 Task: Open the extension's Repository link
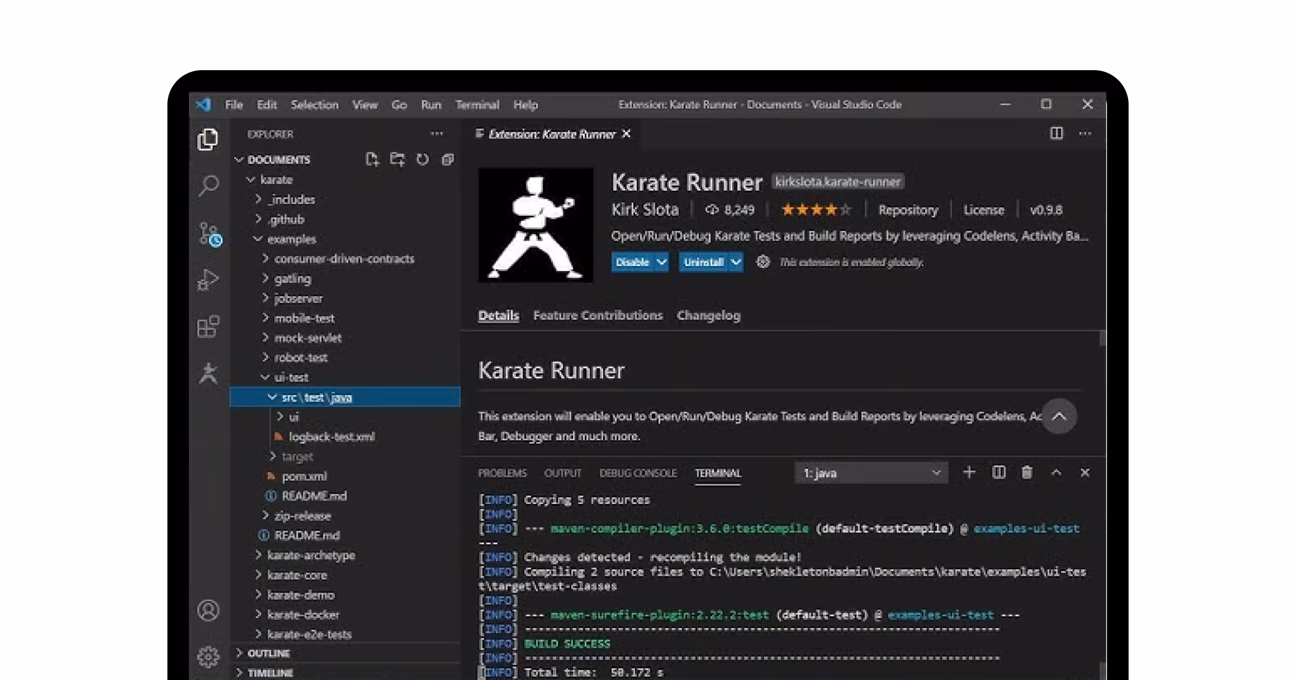pyautogui.click(x=908, y=210)
